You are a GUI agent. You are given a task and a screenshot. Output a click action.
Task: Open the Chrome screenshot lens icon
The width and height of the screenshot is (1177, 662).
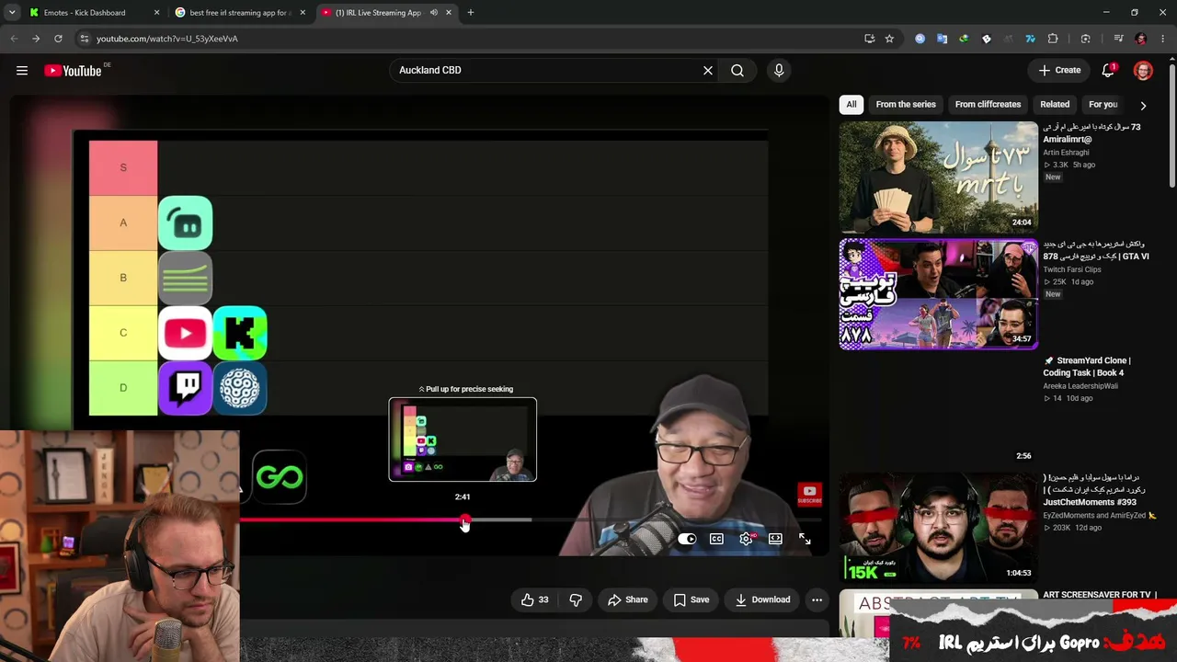tap(1086, 39)
